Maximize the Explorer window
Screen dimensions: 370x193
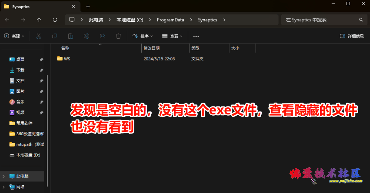[x=348, y=4]
